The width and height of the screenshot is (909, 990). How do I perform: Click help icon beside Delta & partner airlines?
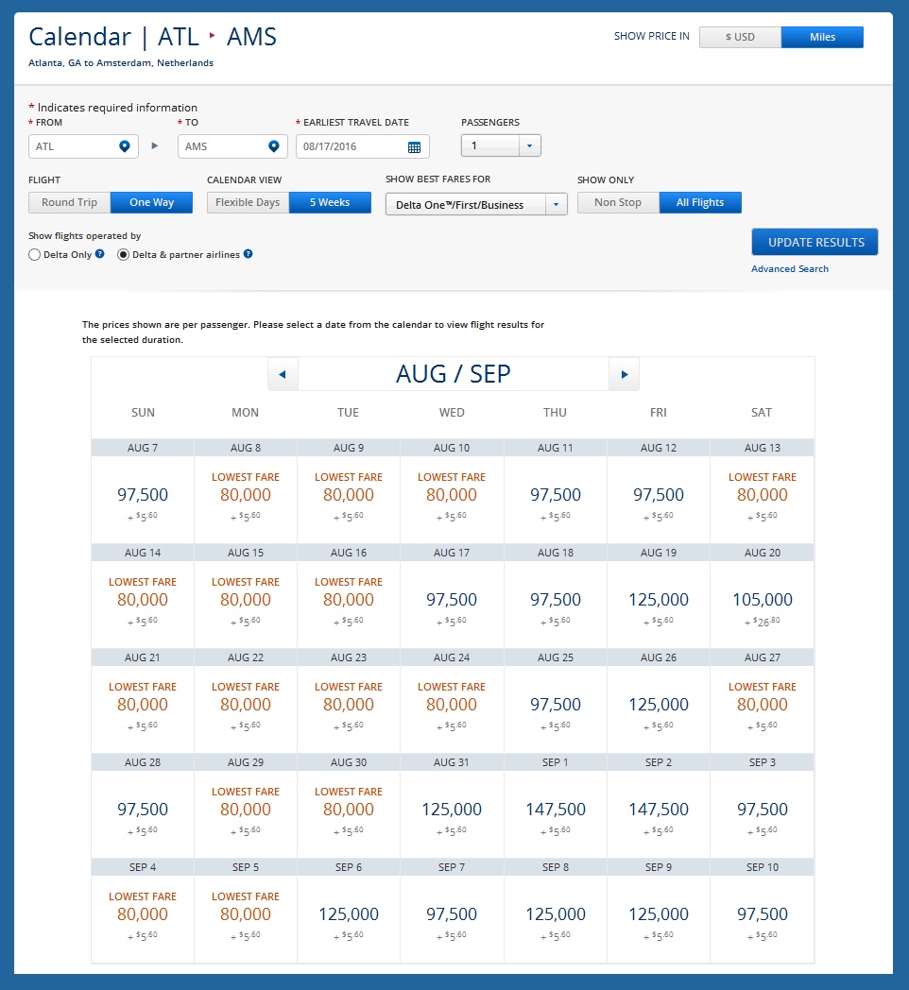click(x=248, y=254)
